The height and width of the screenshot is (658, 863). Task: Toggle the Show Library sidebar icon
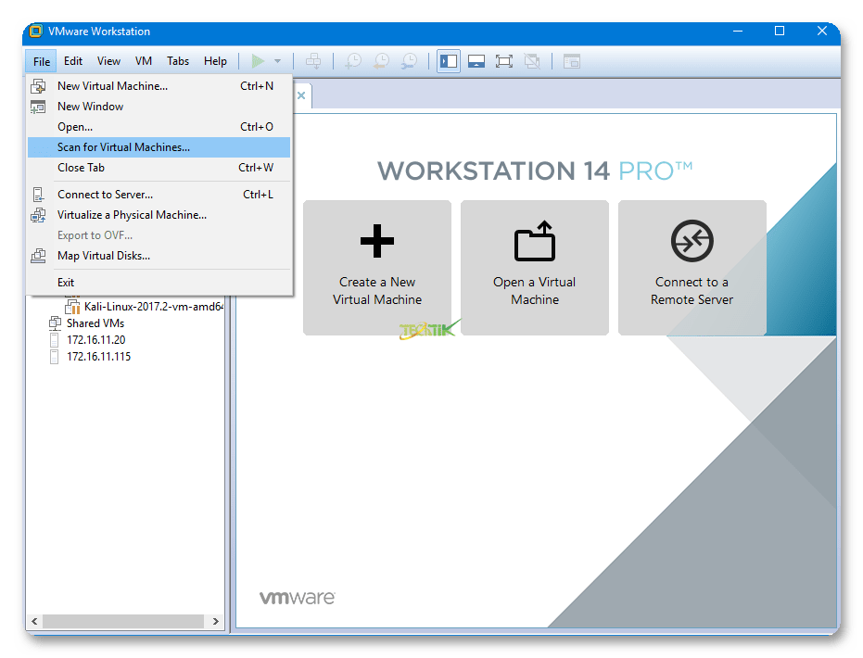pyautogui.click(x=449, y=61)
